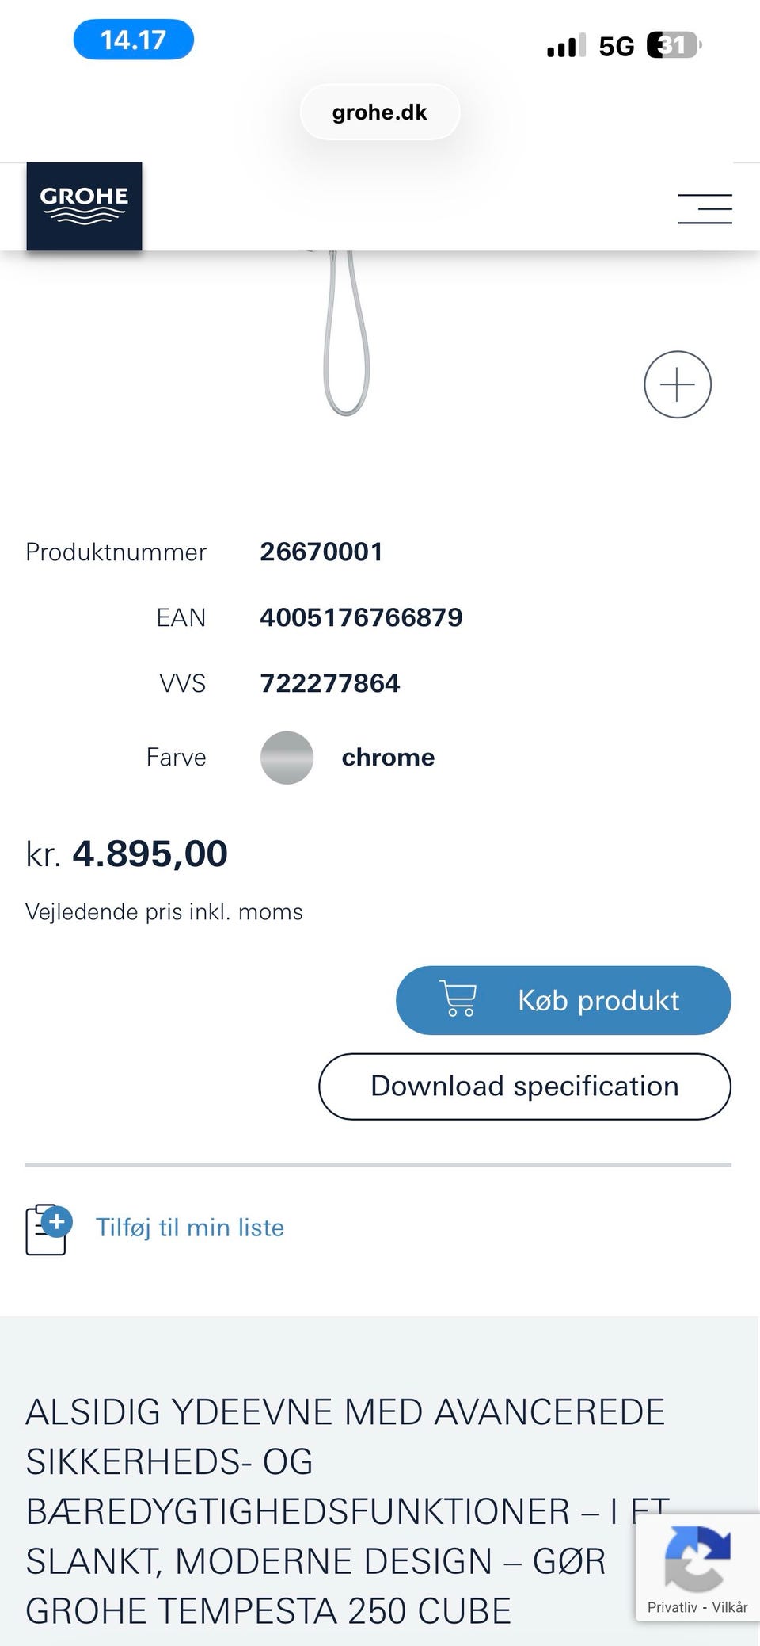Tap the GROHE logo
Screen dimensions: 760x1646
click(84, 206)
